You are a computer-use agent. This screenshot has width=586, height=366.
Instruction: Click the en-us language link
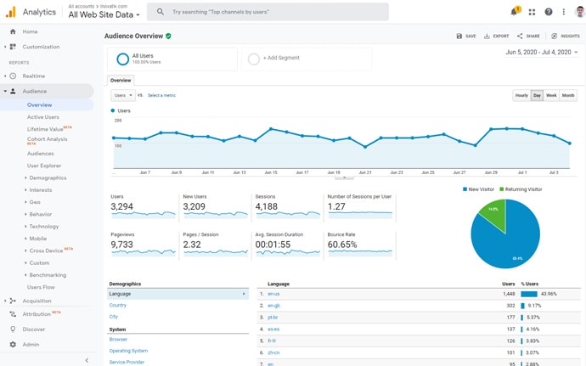tap(273, 294)
